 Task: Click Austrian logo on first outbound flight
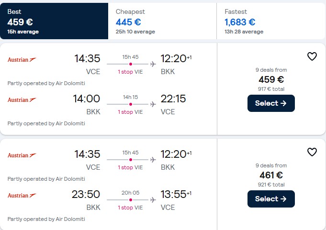point(22,59)
